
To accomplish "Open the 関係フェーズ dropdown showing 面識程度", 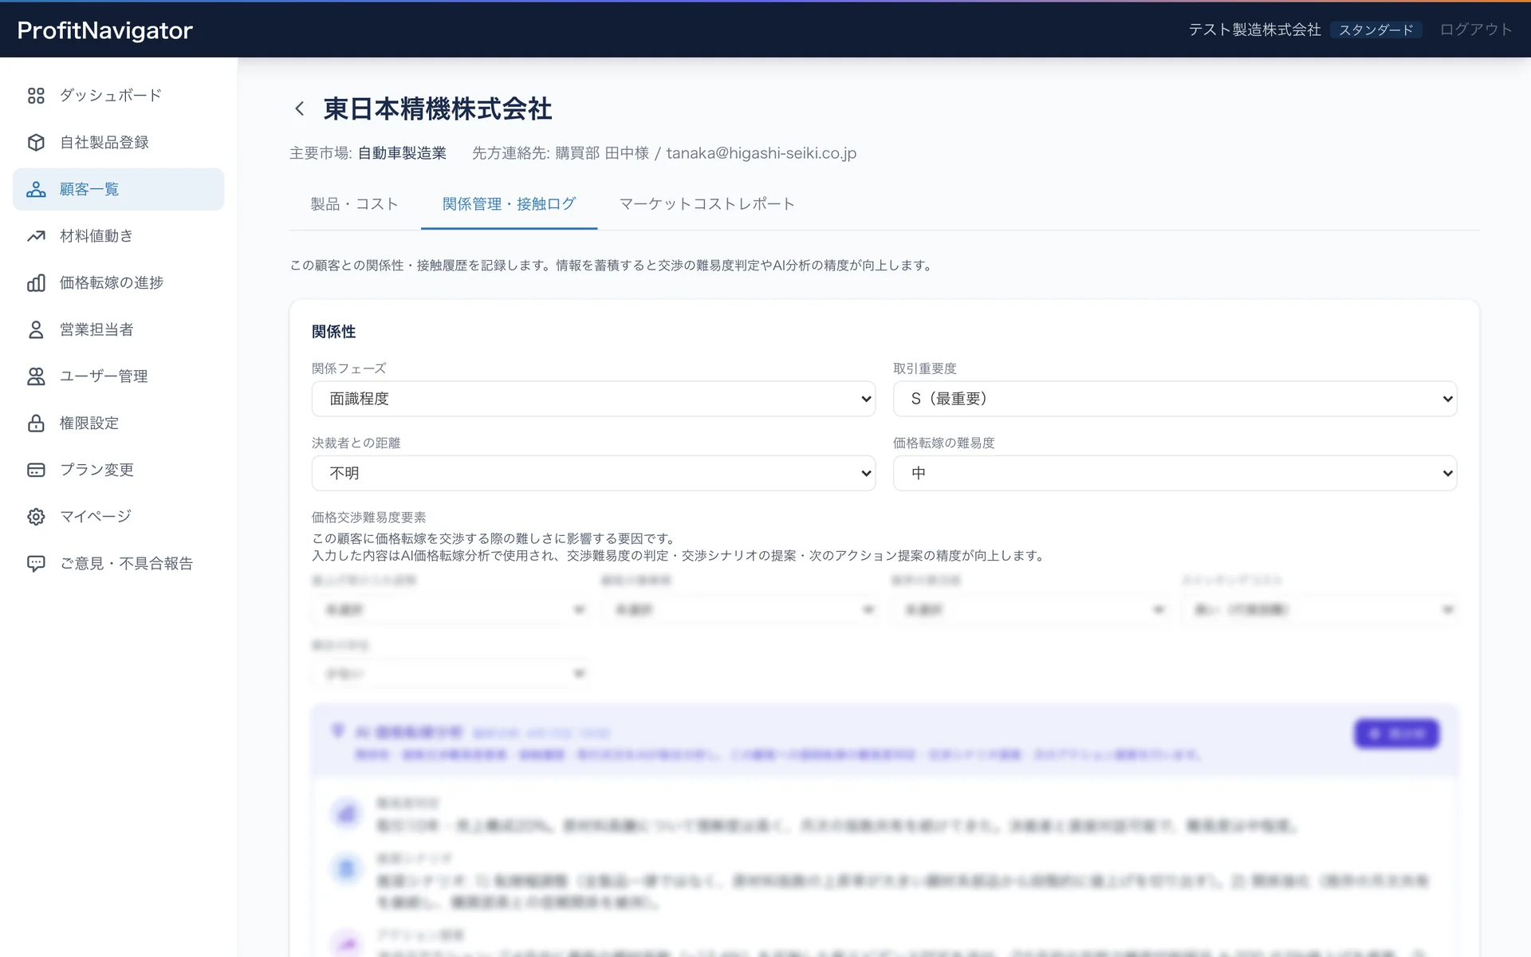I will click(x=593, y=399).
